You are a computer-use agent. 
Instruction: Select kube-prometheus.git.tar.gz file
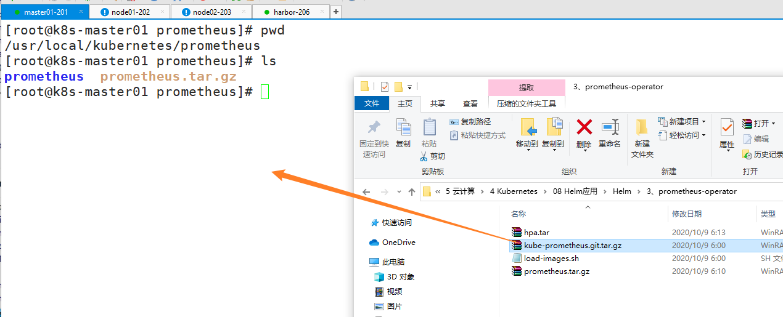coord(572,245)
